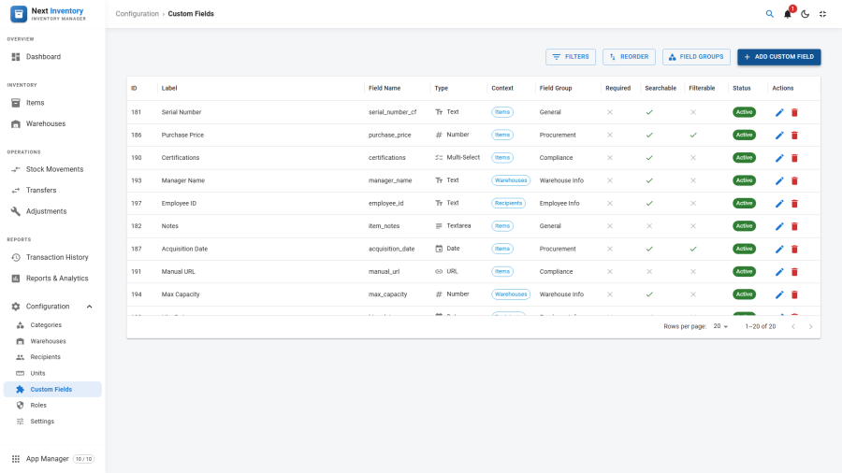Open Warehouses under Configuration

(52, 341)
